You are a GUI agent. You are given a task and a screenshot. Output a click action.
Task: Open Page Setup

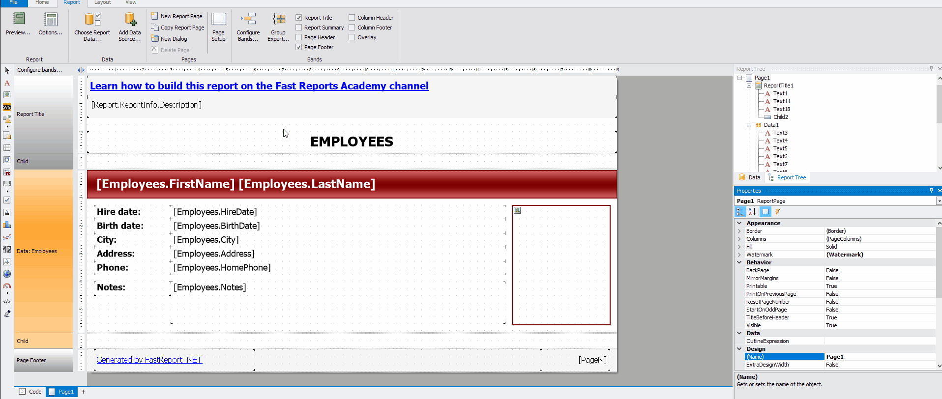click(218, 27)
